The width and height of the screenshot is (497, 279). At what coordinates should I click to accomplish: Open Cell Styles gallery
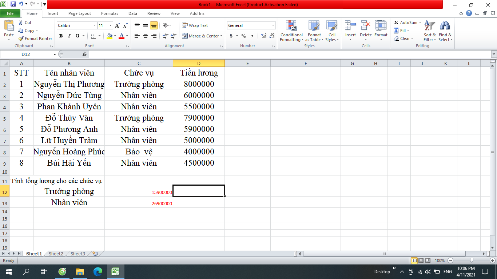[331, 31]
